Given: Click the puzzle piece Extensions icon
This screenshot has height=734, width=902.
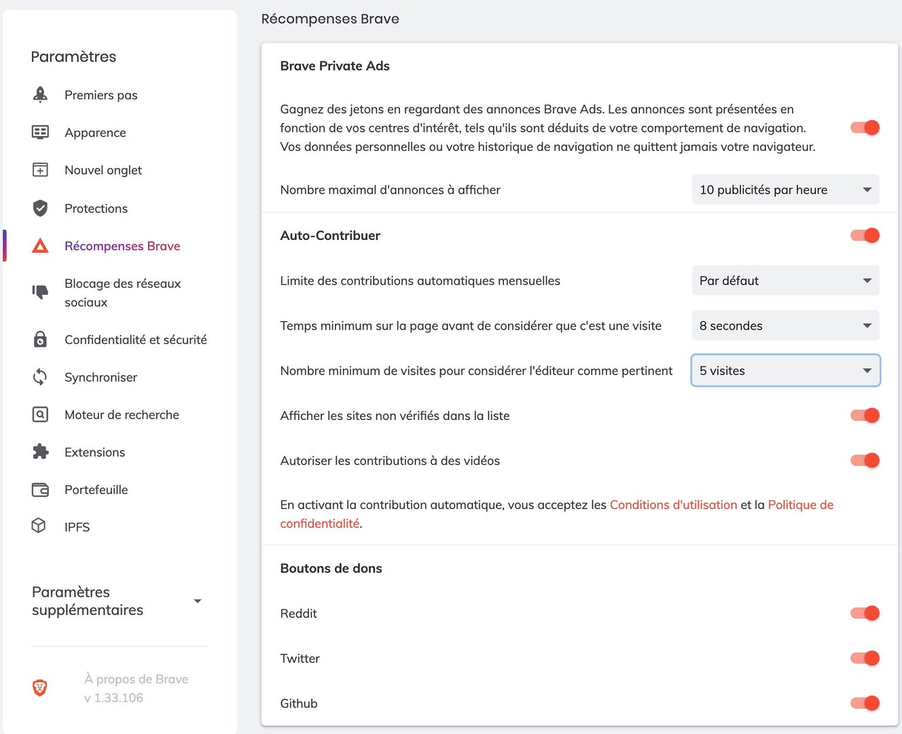Looking at the screenshot, I should click(x=40, y=451).
